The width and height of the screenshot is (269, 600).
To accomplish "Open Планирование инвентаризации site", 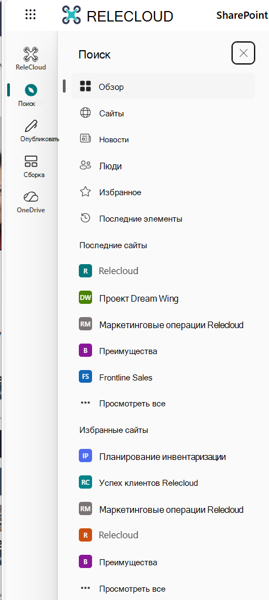I will [x=163, y=457].
